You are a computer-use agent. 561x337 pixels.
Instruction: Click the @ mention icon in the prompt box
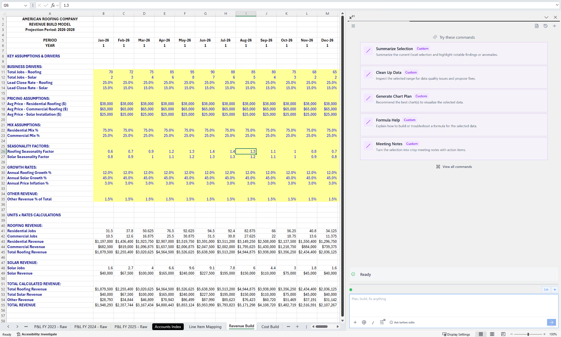tap(364, 322)
